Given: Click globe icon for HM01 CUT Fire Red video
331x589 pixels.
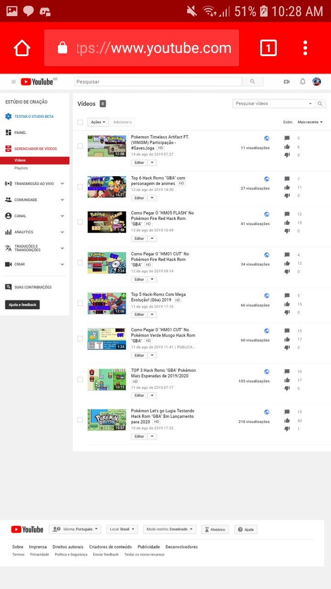Looking at the screenshot, I should point(267,255).
